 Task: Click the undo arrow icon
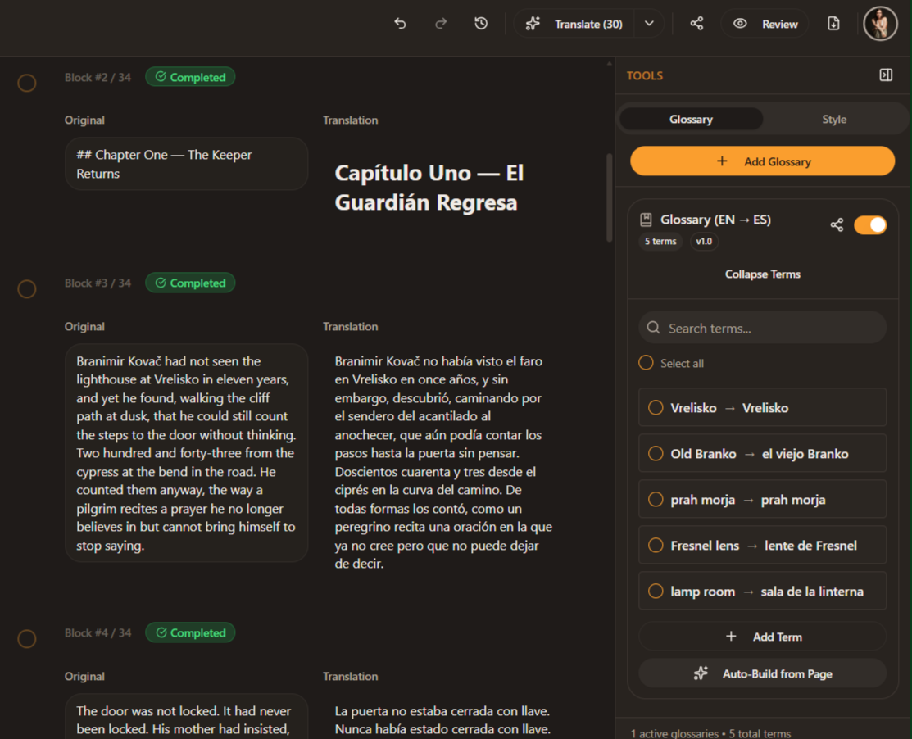coord(400,24)
